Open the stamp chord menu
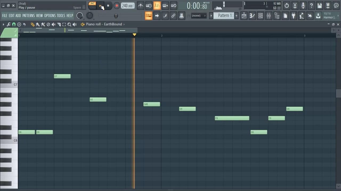Viewport: 341px width, 191px height. [x=19, y=24]
